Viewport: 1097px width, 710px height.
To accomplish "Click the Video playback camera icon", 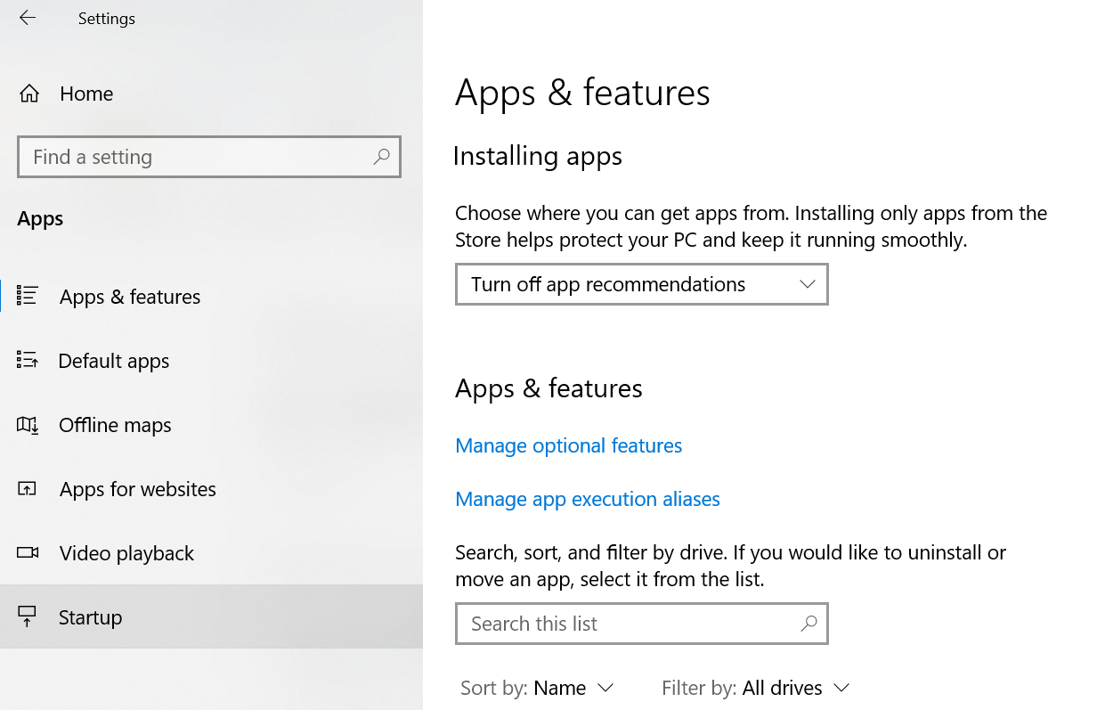I will pos(28,553).
